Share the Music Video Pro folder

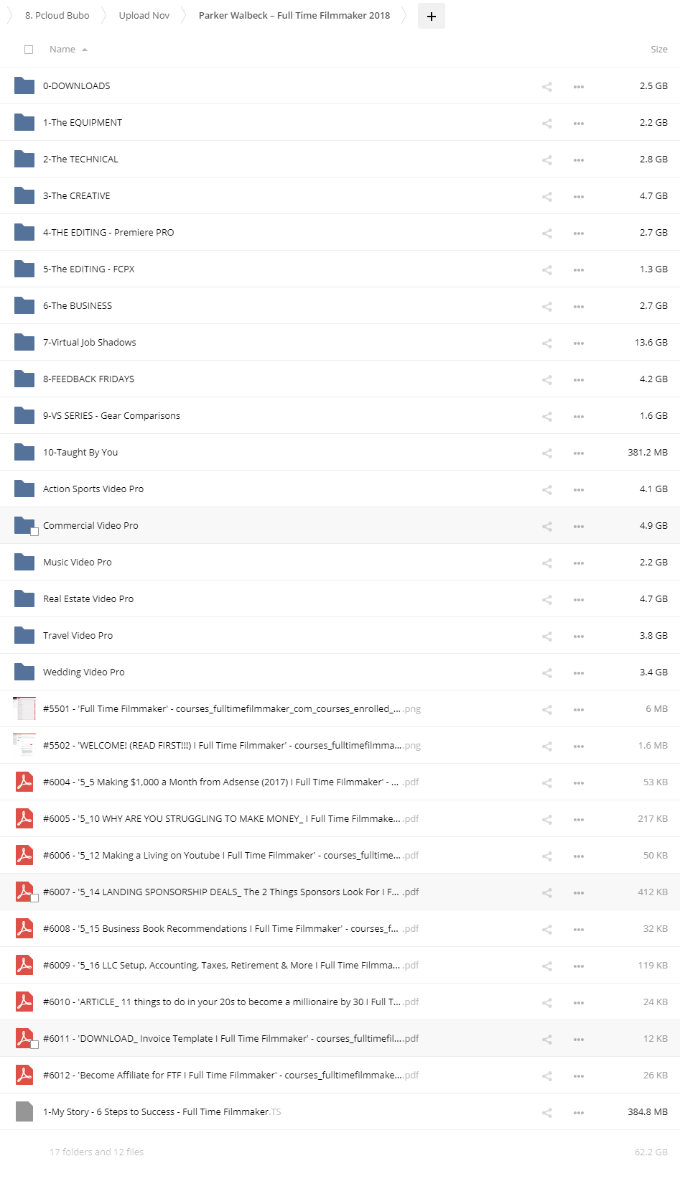547,563
